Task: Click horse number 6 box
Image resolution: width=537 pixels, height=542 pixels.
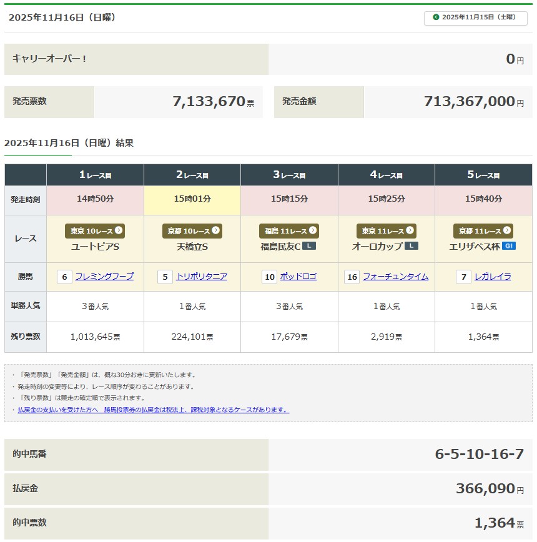Action: coord(64,277)
